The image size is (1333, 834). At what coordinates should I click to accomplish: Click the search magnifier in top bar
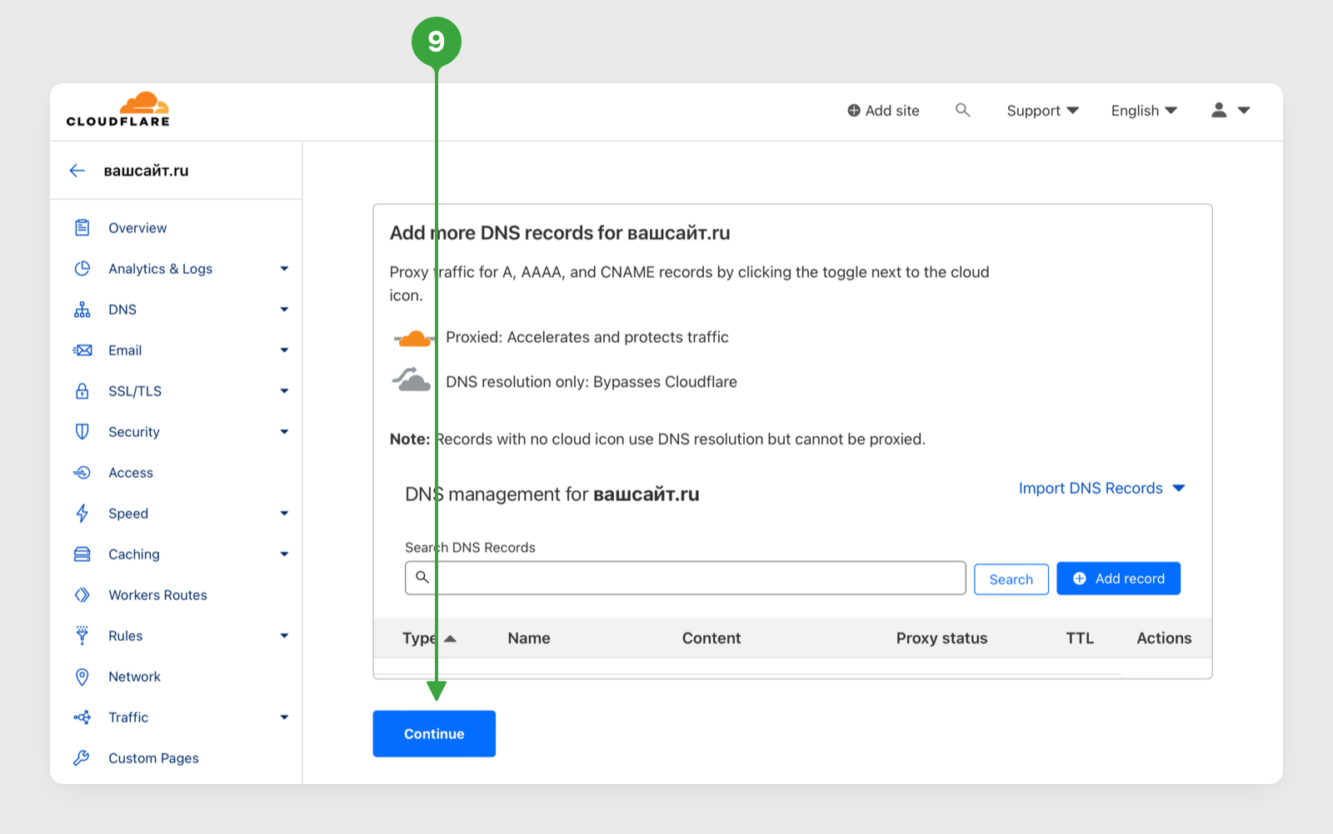click(x=962, y=110)
